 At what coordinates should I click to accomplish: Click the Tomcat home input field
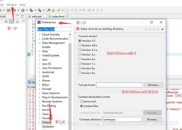[x=119, y=85]
